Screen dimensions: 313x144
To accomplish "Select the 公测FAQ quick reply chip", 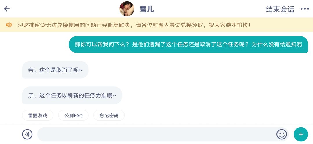I will [x=73, y=116].
